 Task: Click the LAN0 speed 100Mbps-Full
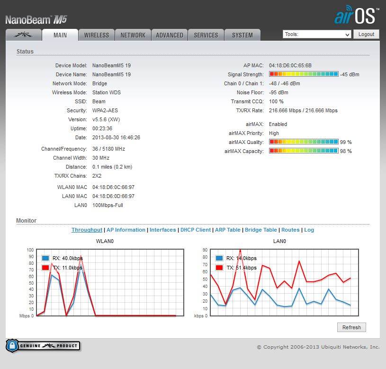point(108,205)
